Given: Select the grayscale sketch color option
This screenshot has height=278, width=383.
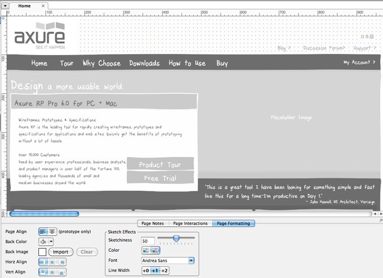Looking at the screenshot, I should 155,250.
